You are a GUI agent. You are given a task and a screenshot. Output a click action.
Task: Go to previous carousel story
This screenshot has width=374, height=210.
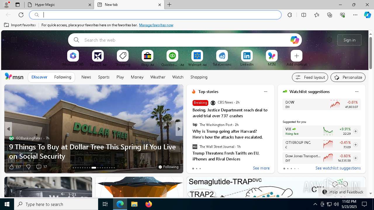[8, 129]
